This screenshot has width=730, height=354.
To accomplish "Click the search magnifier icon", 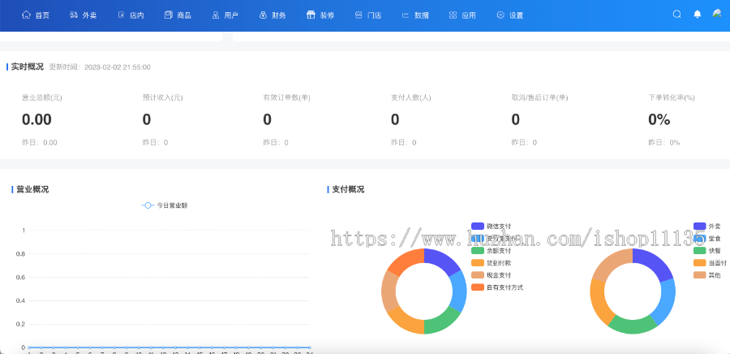I will point(677,14).
